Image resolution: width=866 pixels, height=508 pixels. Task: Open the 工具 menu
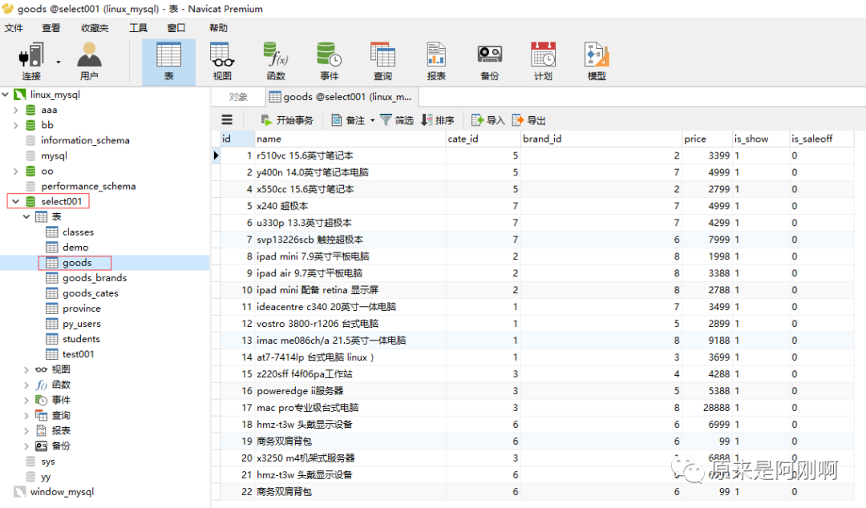138,27
